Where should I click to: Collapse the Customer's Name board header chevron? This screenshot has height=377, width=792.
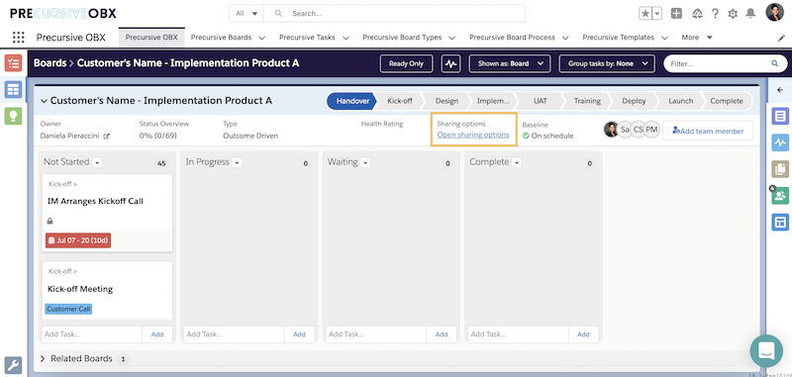click(44, 101)
